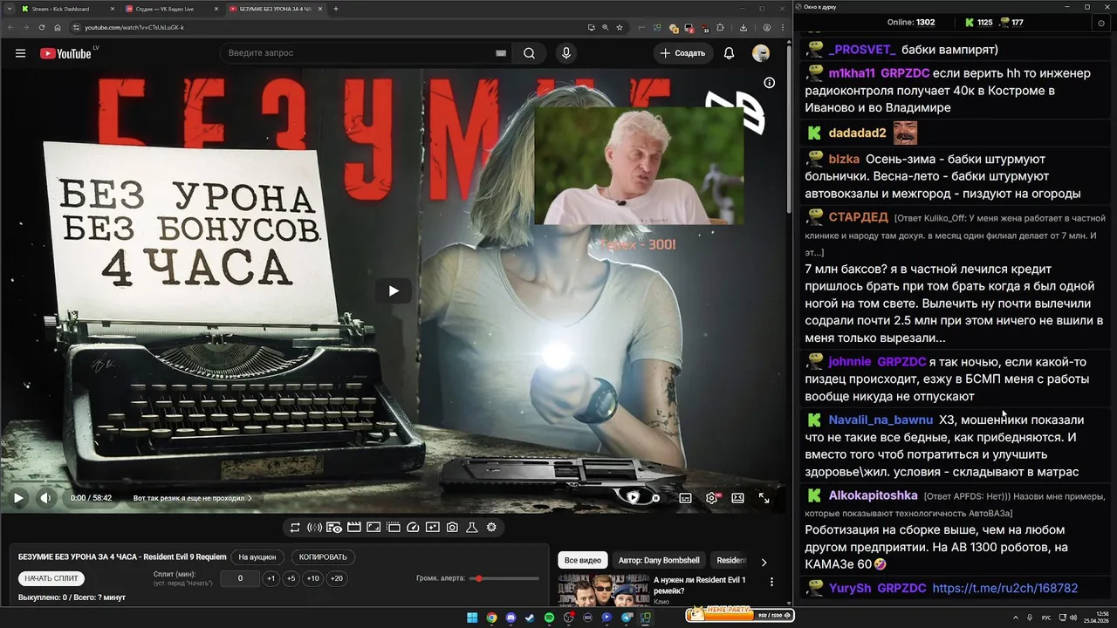This screenshot has height=628, width=1117.
Task: Switch to theater mode in player
Action: coord(737,498)
